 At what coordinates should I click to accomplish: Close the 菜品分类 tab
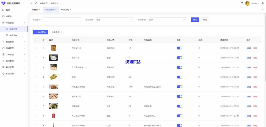point(70,10)
